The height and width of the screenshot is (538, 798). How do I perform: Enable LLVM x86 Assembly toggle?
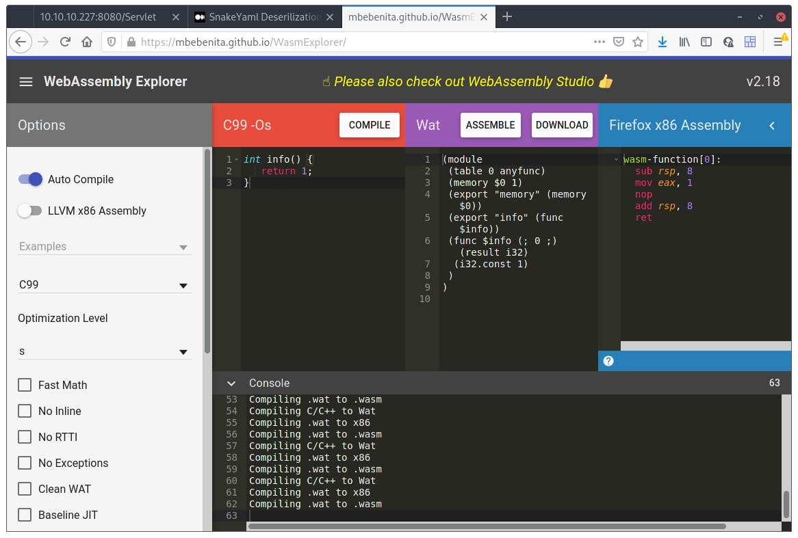click(x=31, y=211)
